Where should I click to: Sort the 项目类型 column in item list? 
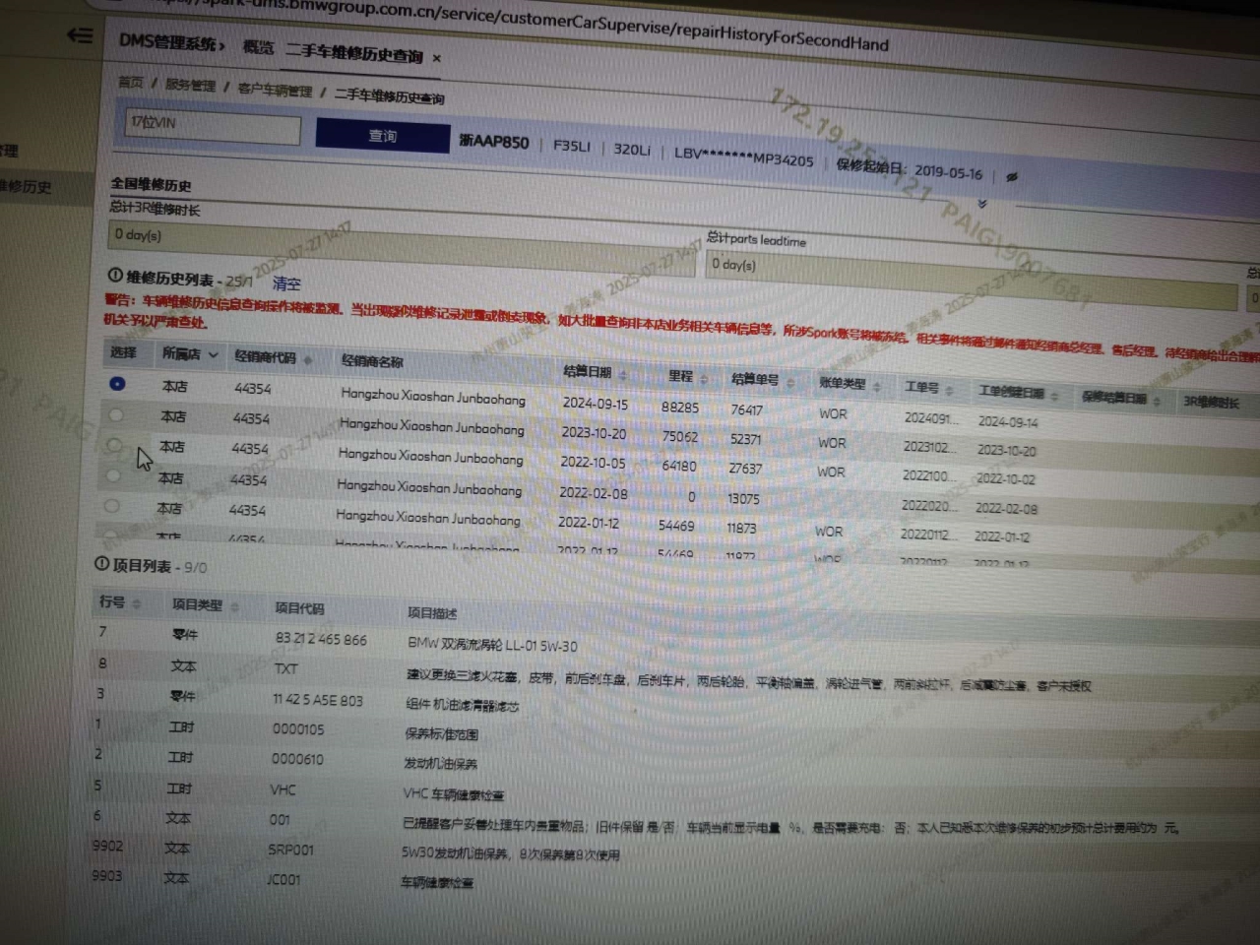(x=235, y=606)
